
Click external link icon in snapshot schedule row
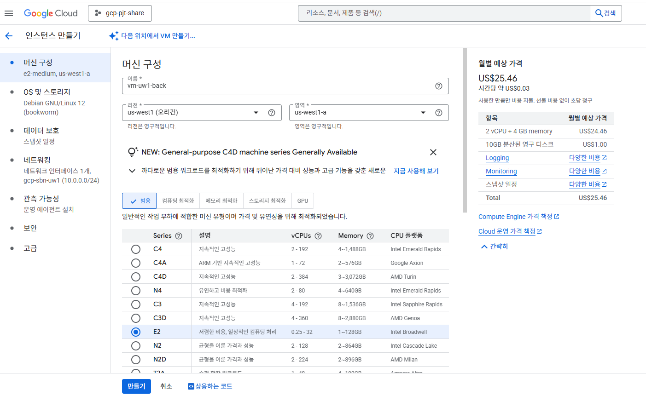(604, 184)
